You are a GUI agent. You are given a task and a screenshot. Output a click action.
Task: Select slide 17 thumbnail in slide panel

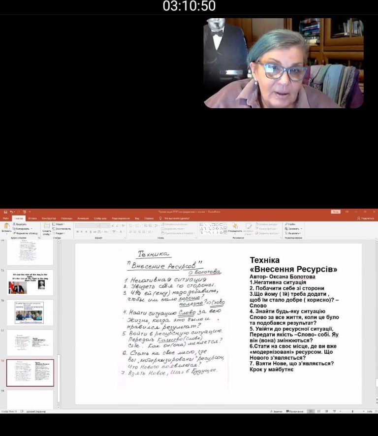(x=30, y=343)
